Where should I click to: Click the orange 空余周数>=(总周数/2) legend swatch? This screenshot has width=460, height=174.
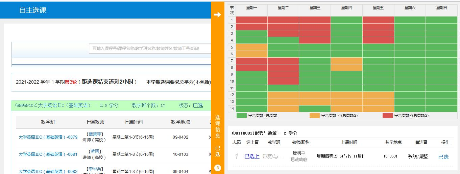click(314, 115)
